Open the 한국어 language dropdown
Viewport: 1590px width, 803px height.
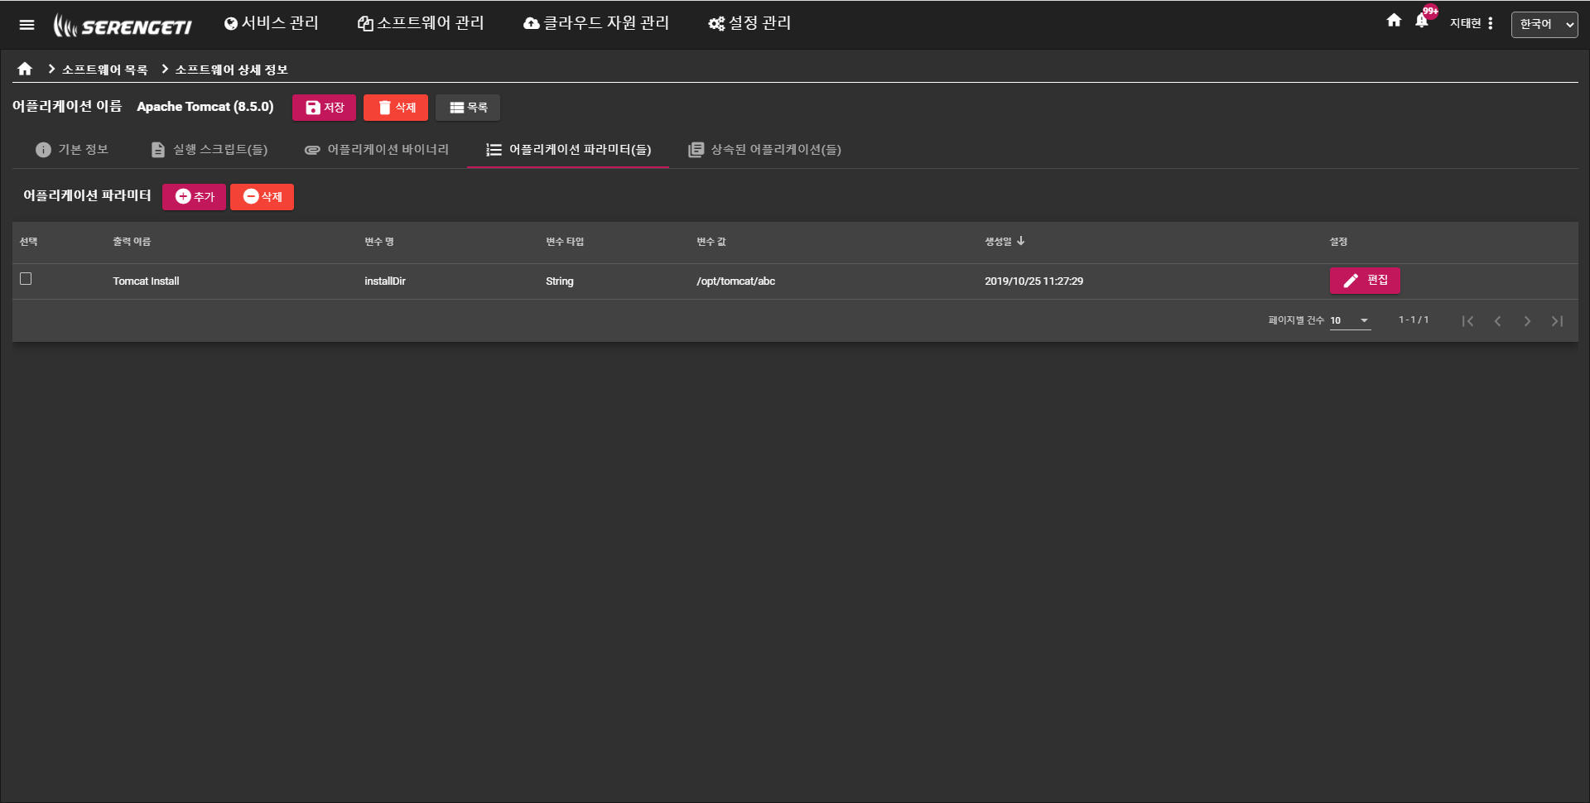(x=1544, y=25)
